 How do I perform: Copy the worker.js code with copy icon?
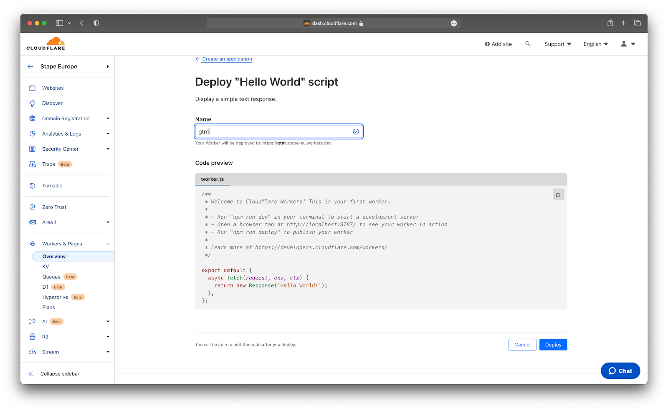click(558, 194)
